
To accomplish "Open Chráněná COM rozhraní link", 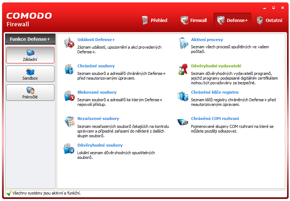I will point(215,119).
